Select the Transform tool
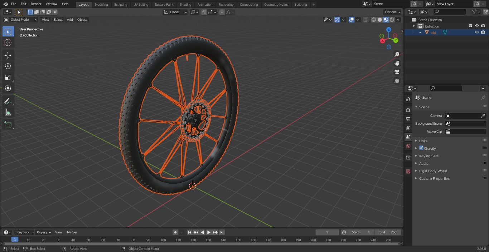Screen dimensions: 489x252 [x=8, y=88]
